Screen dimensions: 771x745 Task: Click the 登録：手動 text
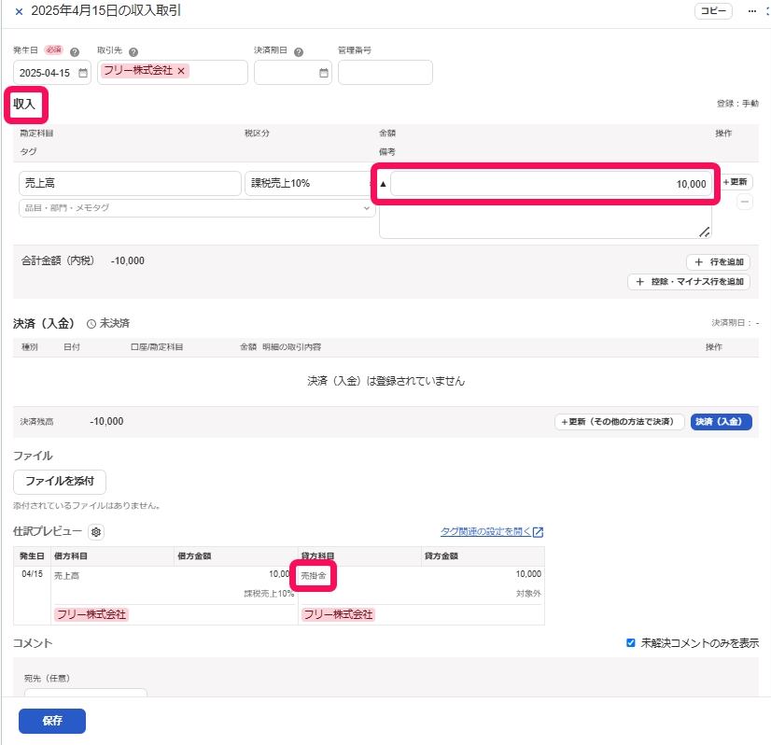[737, 104]
